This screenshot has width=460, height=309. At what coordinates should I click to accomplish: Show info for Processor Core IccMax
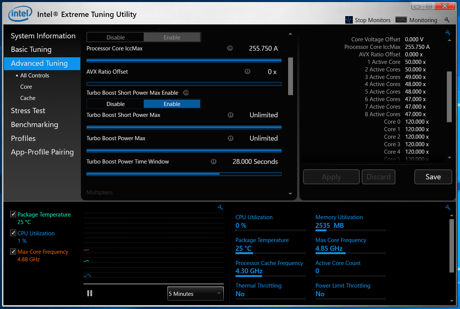(x=230, y=48)
